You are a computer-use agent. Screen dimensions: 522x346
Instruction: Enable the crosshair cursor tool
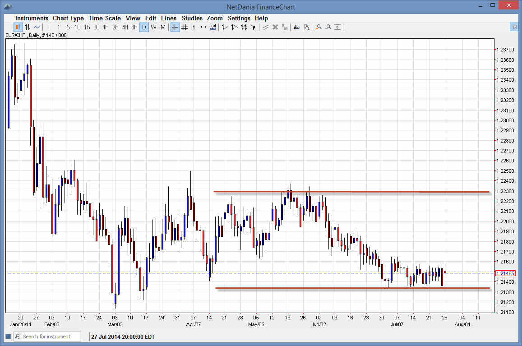(x=175, y=27)
